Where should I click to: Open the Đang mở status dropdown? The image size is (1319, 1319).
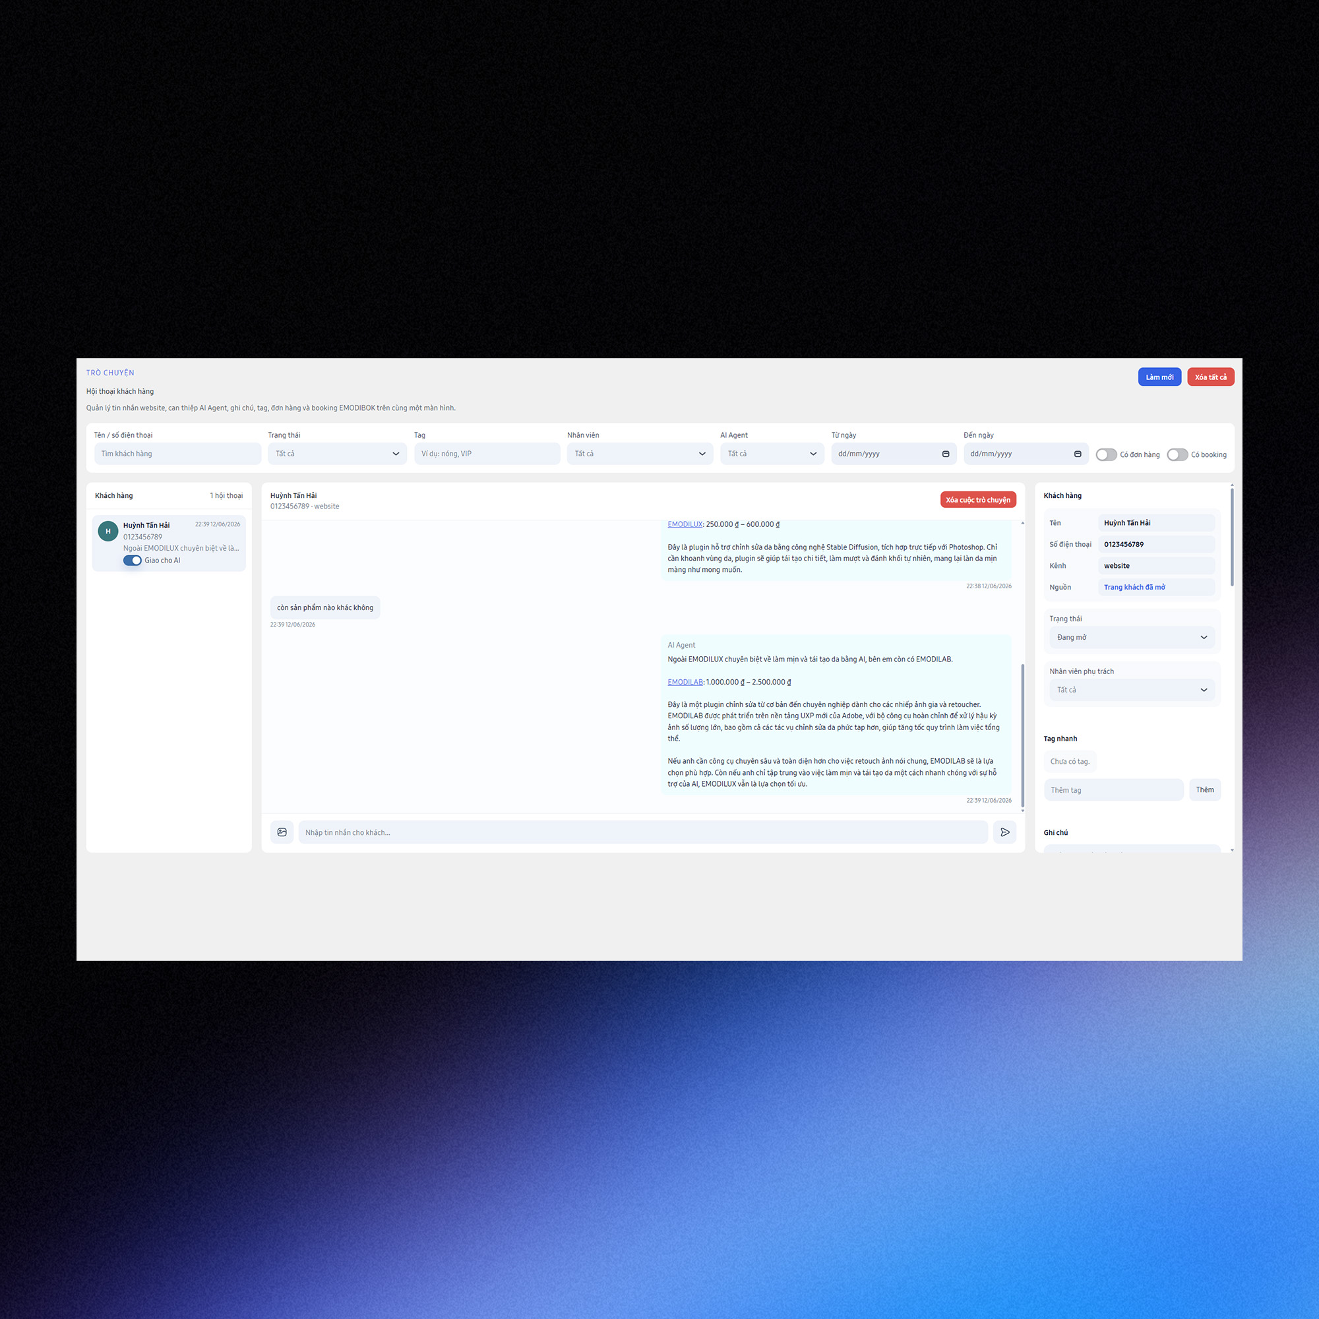[x=1132, y=638]
